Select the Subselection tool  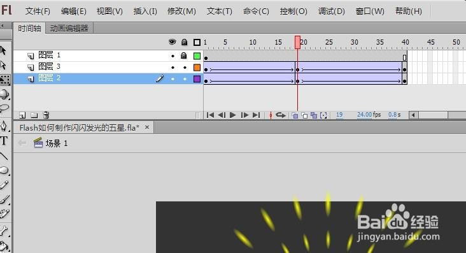(x=3, y=65)
